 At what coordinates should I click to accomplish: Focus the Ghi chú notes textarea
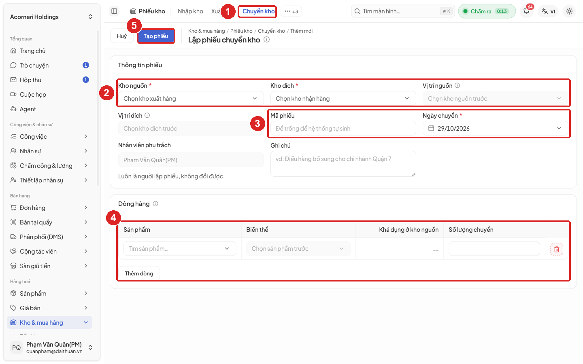coord(343,164)
